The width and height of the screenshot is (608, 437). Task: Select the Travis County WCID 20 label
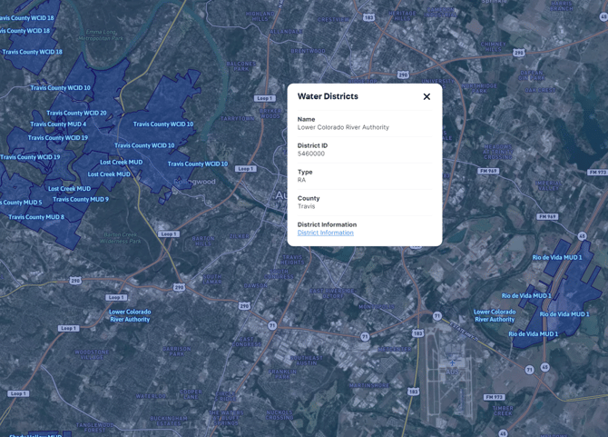click(76, 114)
